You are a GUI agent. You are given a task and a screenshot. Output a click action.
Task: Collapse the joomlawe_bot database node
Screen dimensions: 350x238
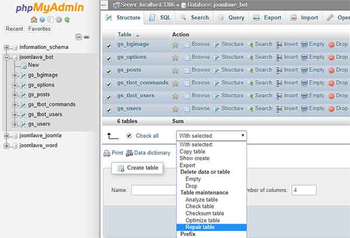[6, 58]
